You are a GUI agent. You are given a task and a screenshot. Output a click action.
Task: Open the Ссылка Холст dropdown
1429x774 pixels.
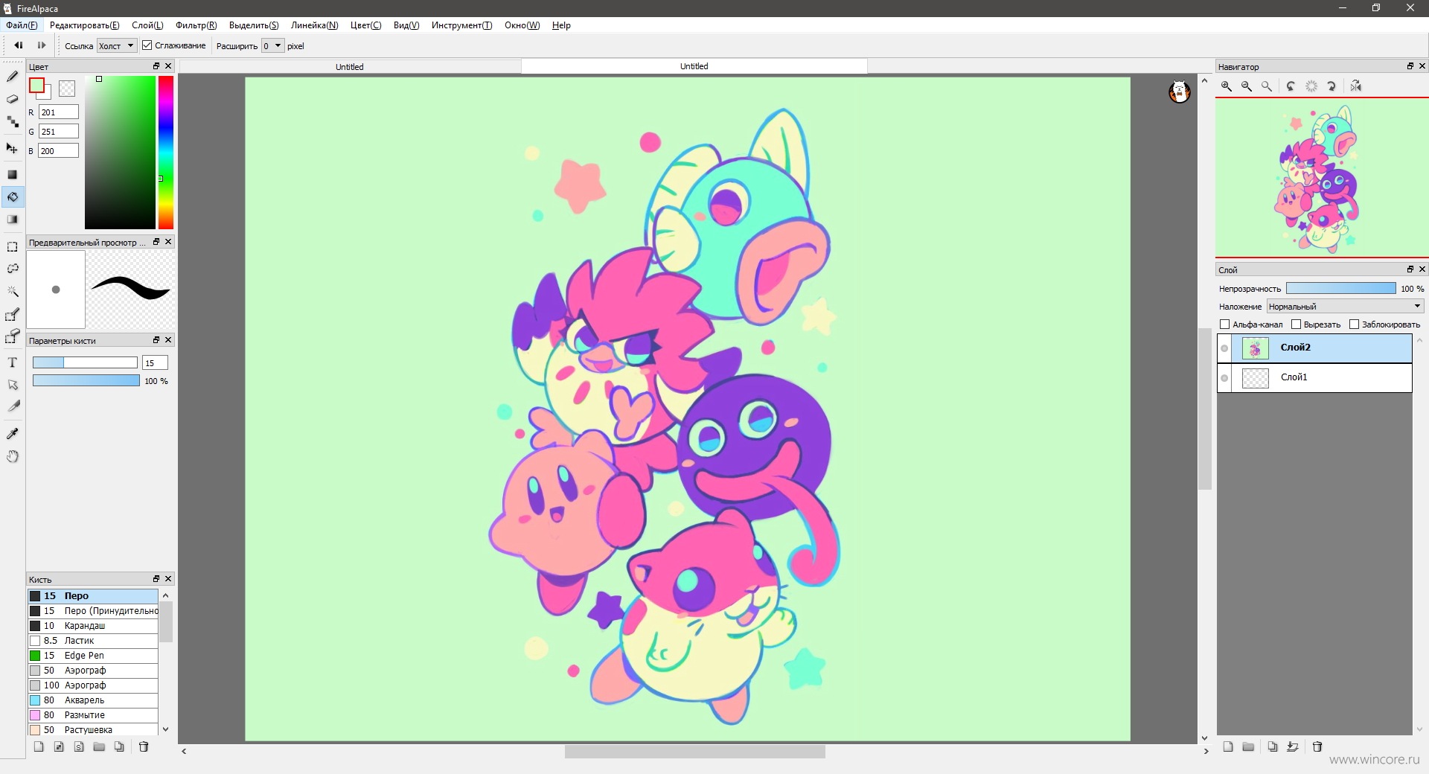[x=117, y=46]
